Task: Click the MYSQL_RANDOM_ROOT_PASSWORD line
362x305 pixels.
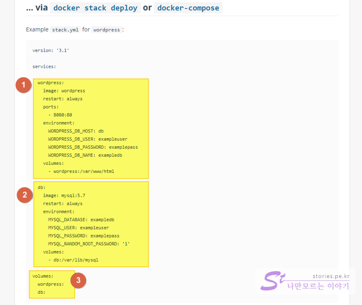Action: pyautogui.click(x=89, y=244)
